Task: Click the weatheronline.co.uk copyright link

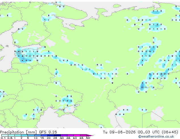Action: 156,136
